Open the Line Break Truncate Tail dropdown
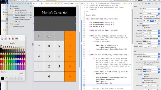Screen dimensions: 161x90 pos(151,33)
